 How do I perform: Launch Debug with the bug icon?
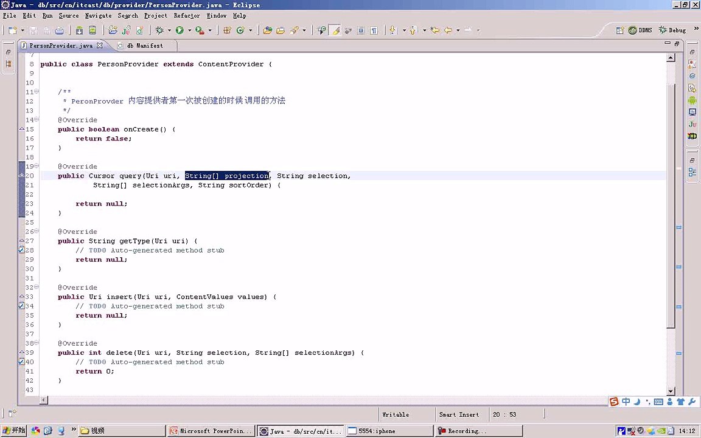click(159, 30)
